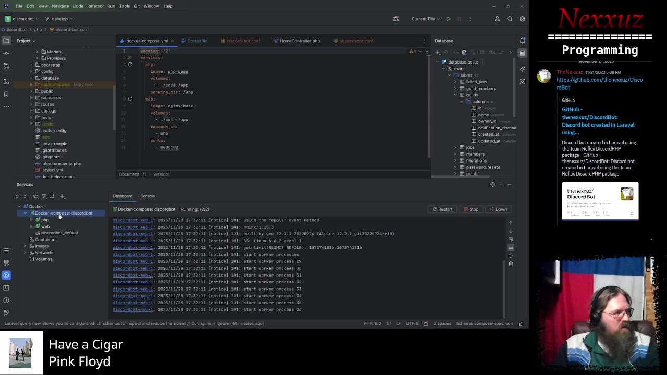Open the Code With Me user icon

[497, 19]
